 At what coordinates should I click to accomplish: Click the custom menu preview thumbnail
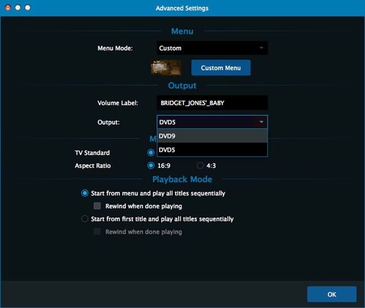click(x=166, y=67)
